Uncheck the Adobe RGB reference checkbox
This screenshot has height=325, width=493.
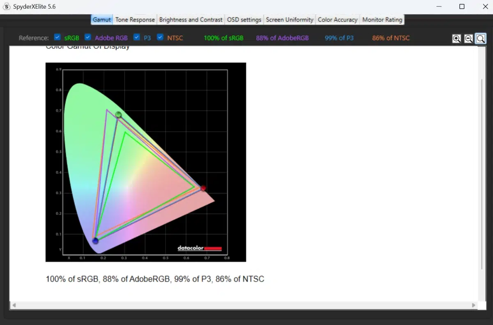click(x=88, y=37)
